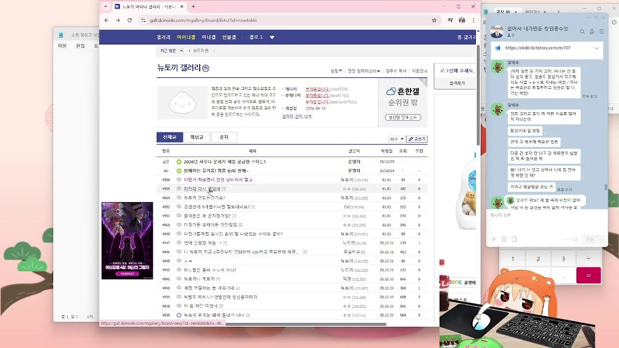Click speech bubble icon of post 4956
Screen dimensions: 619x348
[179, 180]
